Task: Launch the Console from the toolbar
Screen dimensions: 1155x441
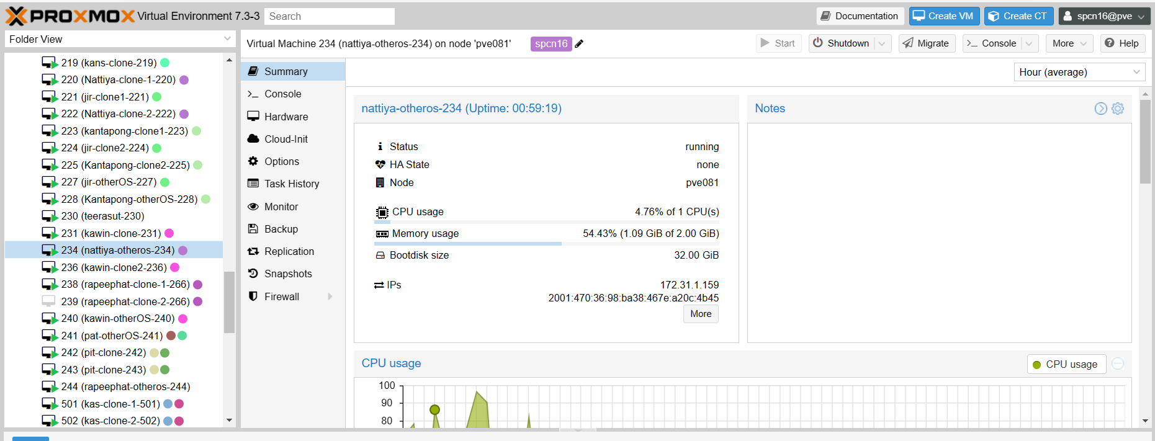Action: 993,43
